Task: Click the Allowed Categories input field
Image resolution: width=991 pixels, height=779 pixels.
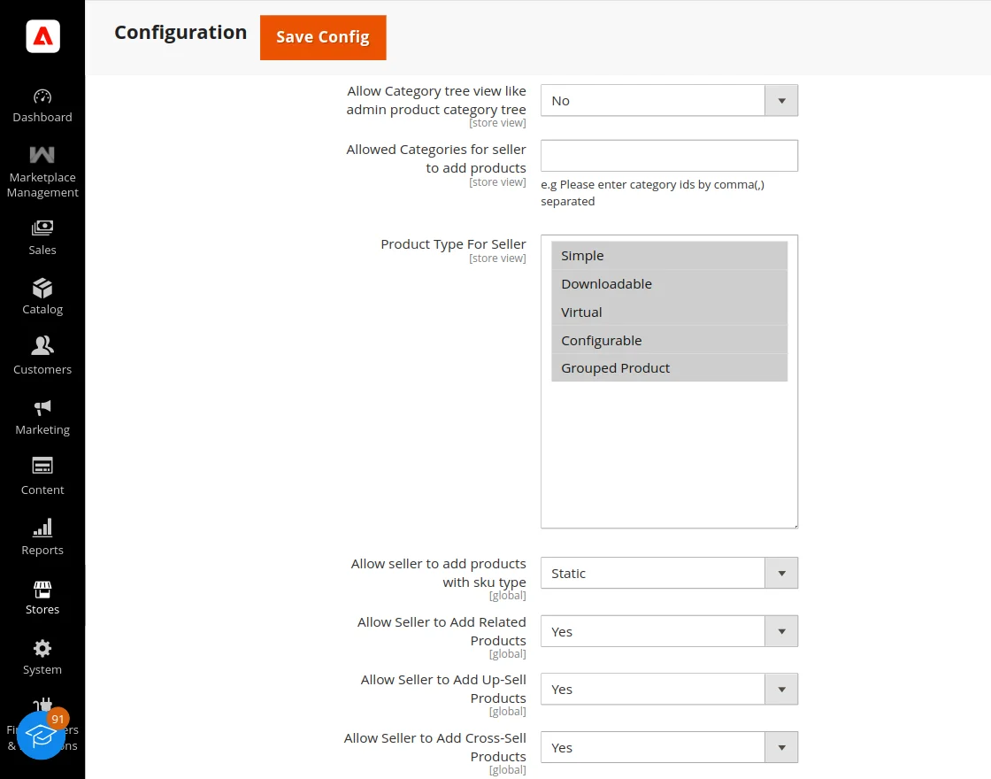Action: [x=669, y=156]
